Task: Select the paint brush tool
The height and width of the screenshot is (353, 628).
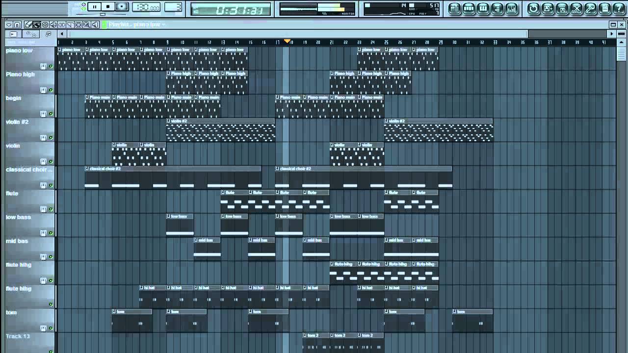Action: coord(37,25)
